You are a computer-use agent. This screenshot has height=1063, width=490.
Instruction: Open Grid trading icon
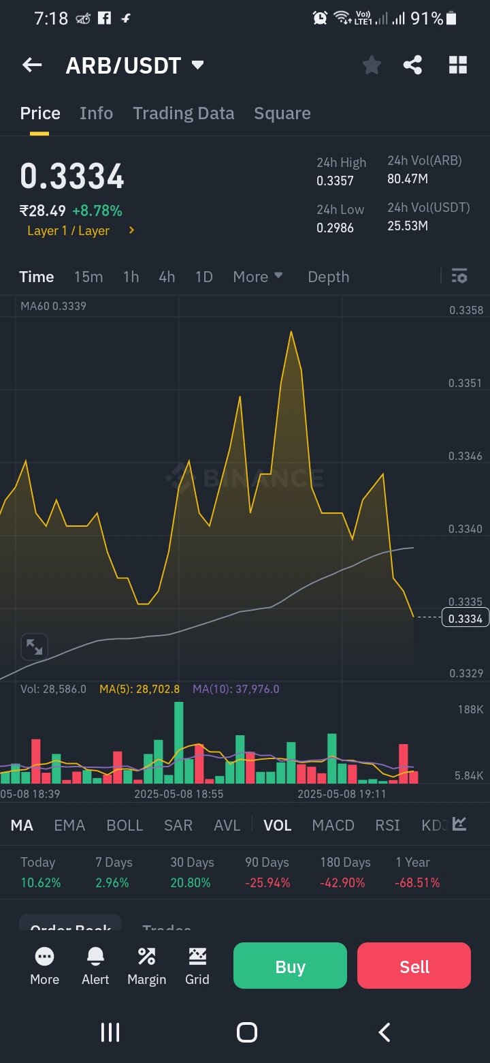tap(197, 966)
